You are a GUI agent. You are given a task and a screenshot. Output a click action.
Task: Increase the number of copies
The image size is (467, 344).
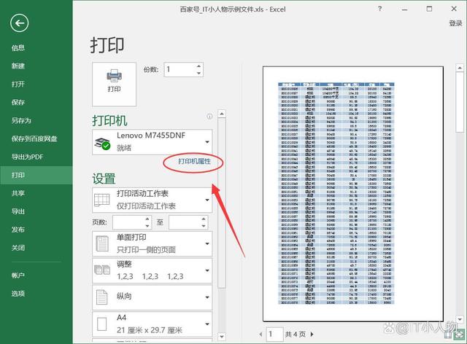[198, 66]
